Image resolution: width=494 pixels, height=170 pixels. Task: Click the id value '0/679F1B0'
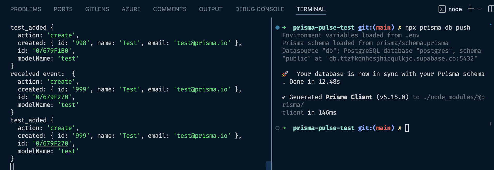(52, 51)
